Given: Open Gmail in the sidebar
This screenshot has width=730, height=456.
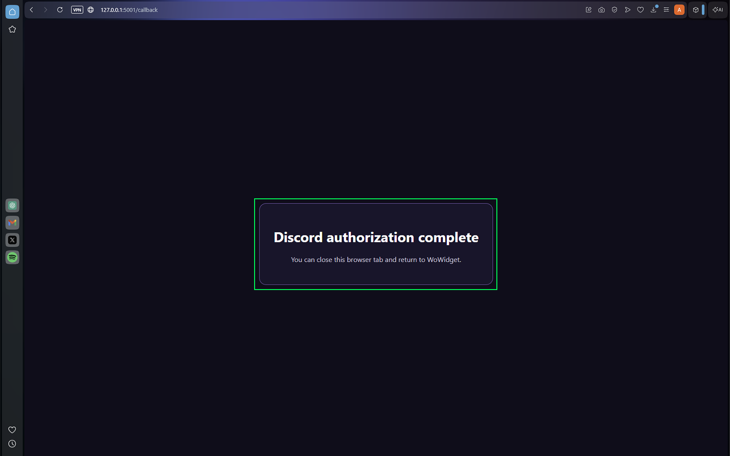Looking at the screenshot, I should pos(12,223).
